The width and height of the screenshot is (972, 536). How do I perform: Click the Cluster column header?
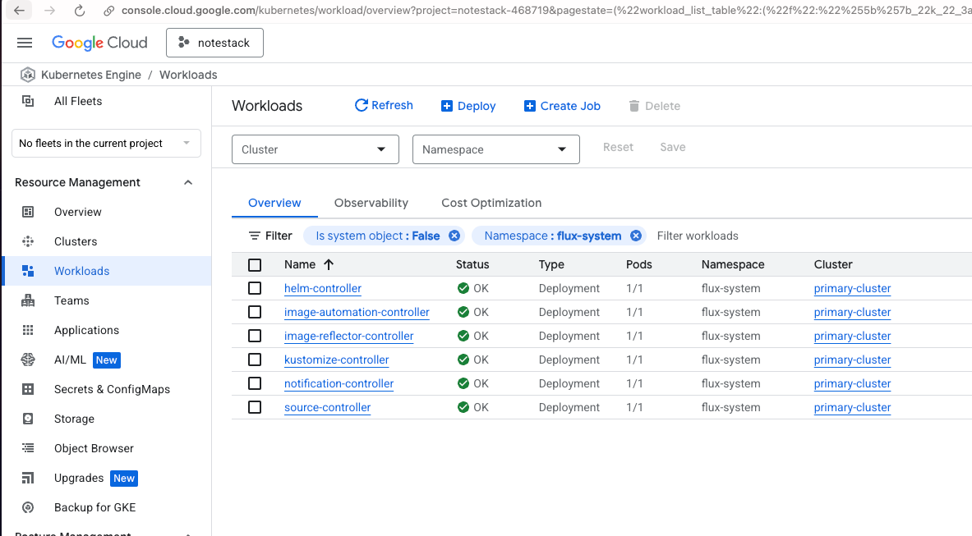(833, 264)
